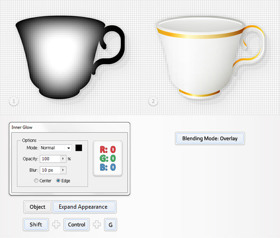The image size is (280, 238).
Task: Click the Shift key button
Action: pyautogui.click(x=36, y=224)
